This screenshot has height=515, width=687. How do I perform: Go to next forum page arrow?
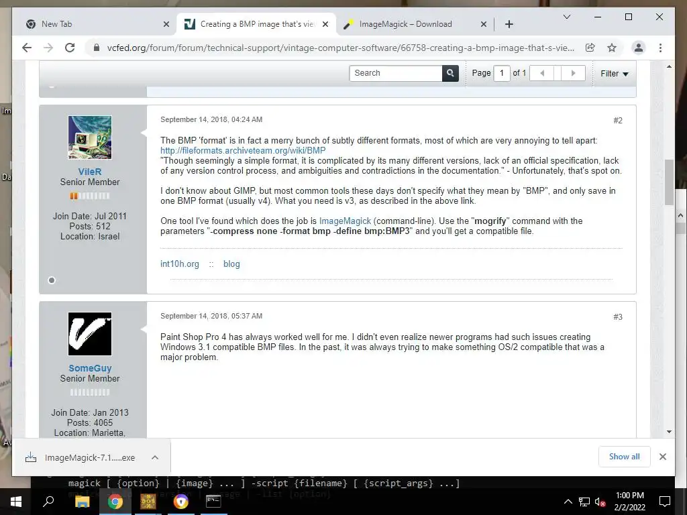(573, 73)
